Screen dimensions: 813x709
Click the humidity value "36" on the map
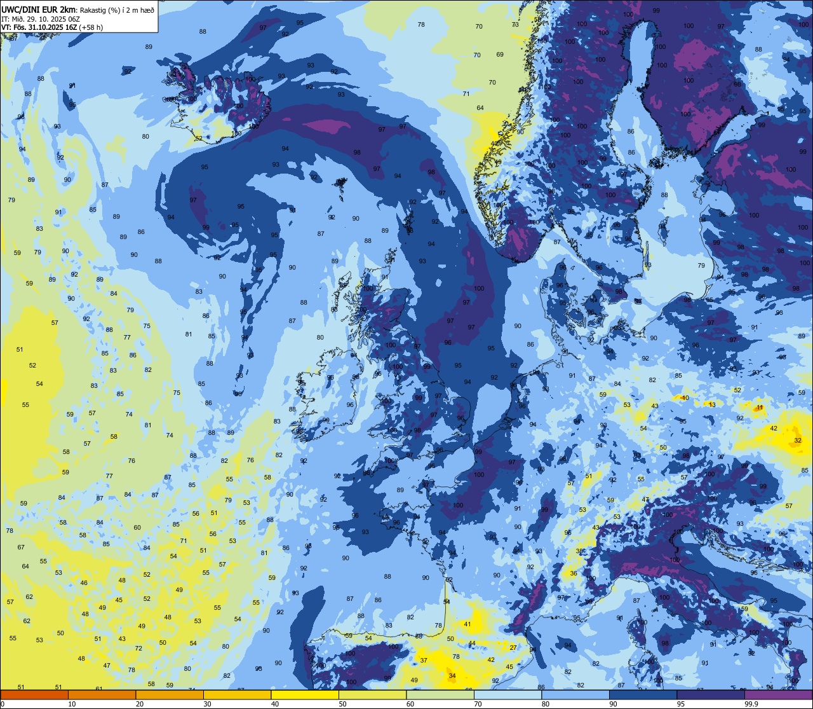click(x=574, y=573)
